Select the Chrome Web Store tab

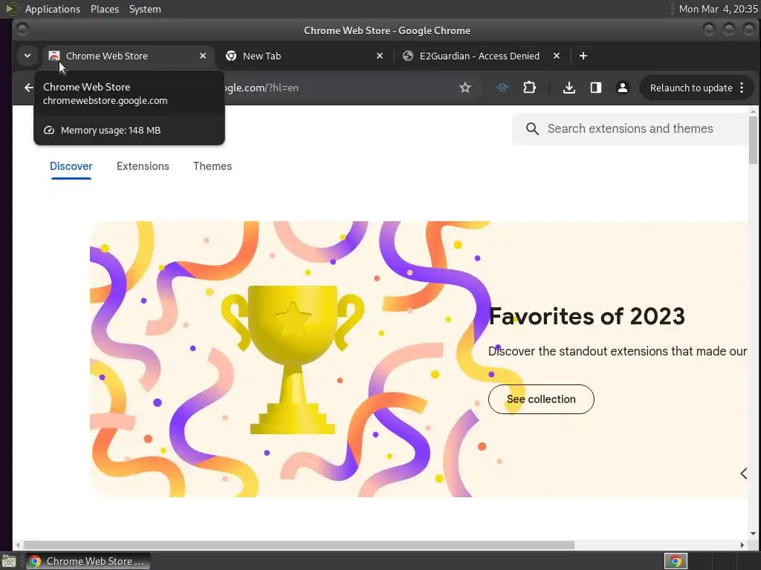click(129, 56)
